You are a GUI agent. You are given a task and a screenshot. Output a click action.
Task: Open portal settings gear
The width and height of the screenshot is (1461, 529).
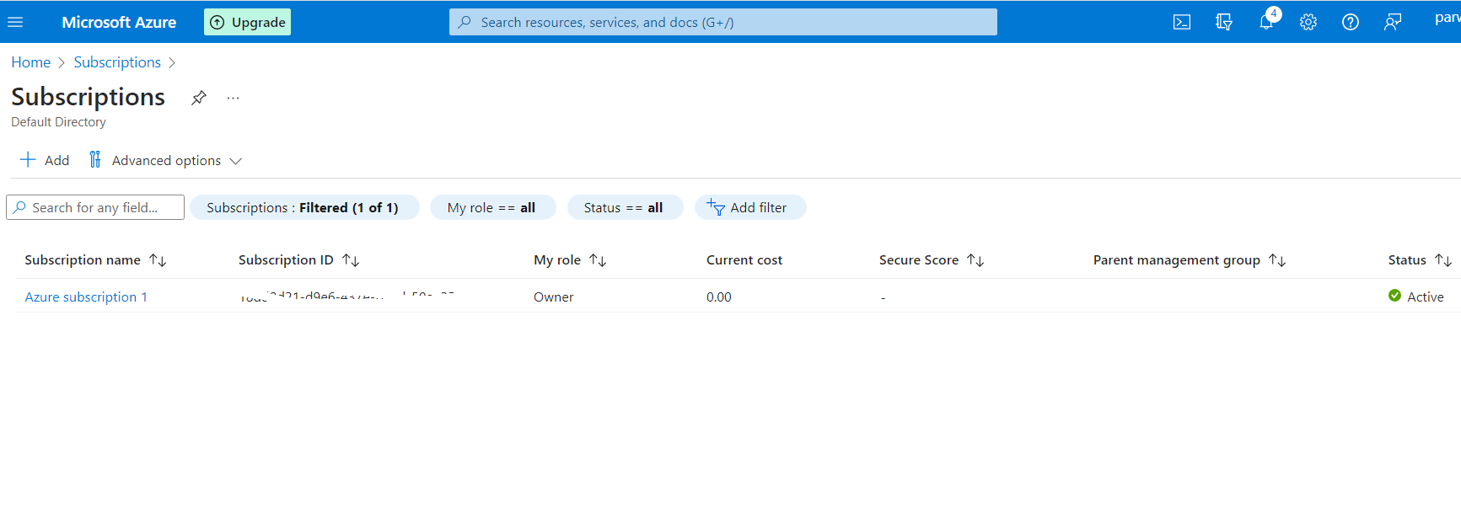pyautogui.click(x=1308, y=22)
